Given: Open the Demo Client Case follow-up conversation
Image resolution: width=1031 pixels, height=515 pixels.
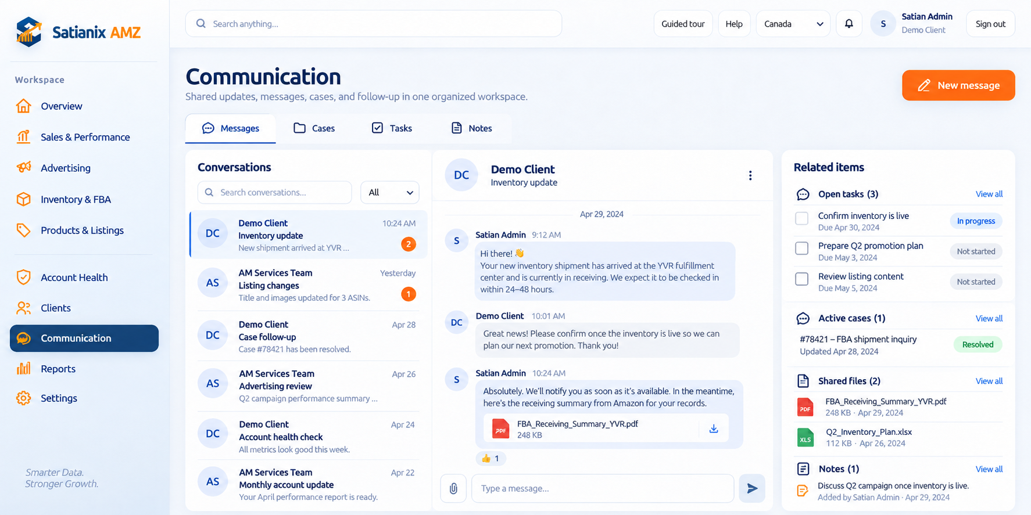Looking at the screenshot, I should coord(309,336).
